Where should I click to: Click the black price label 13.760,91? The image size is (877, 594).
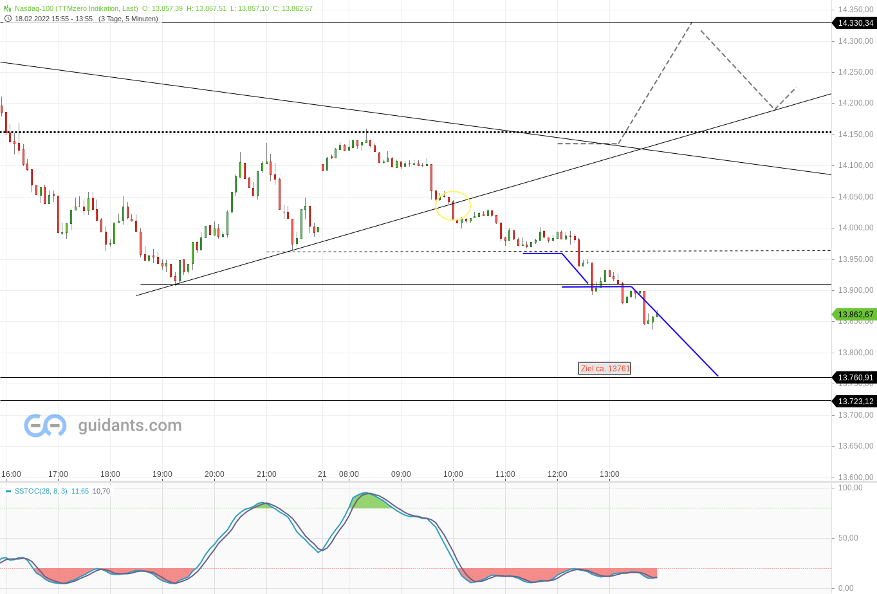[x=854, y=378]
